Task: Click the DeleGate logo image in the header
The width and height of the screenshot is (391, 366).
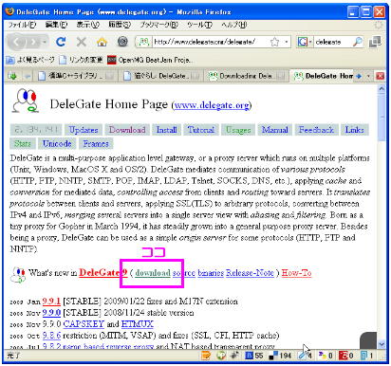Action: point(26,101)
